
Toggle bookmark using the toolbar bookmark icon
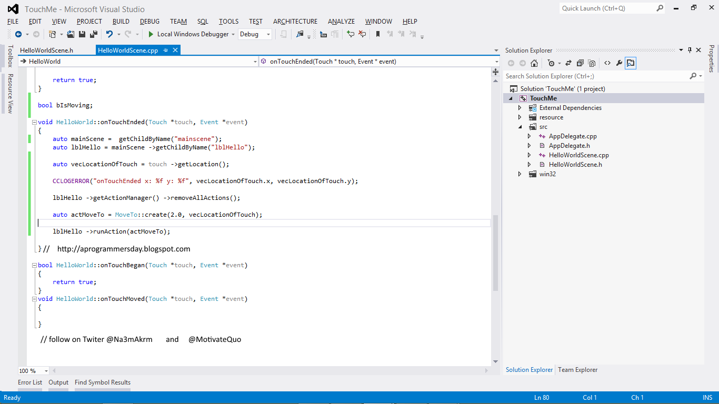coord(377,34)
